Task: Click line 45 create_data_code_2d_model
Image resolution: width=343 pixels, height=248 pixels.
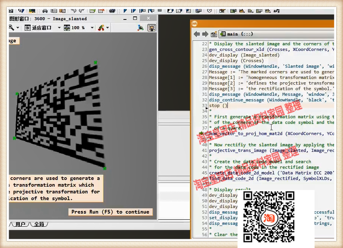Action: click(272, 173)
